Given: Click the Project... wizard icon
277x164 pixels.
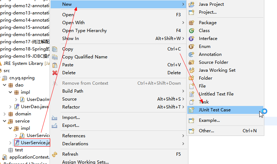Looking at the screenshot, I should tap(192, 12).
